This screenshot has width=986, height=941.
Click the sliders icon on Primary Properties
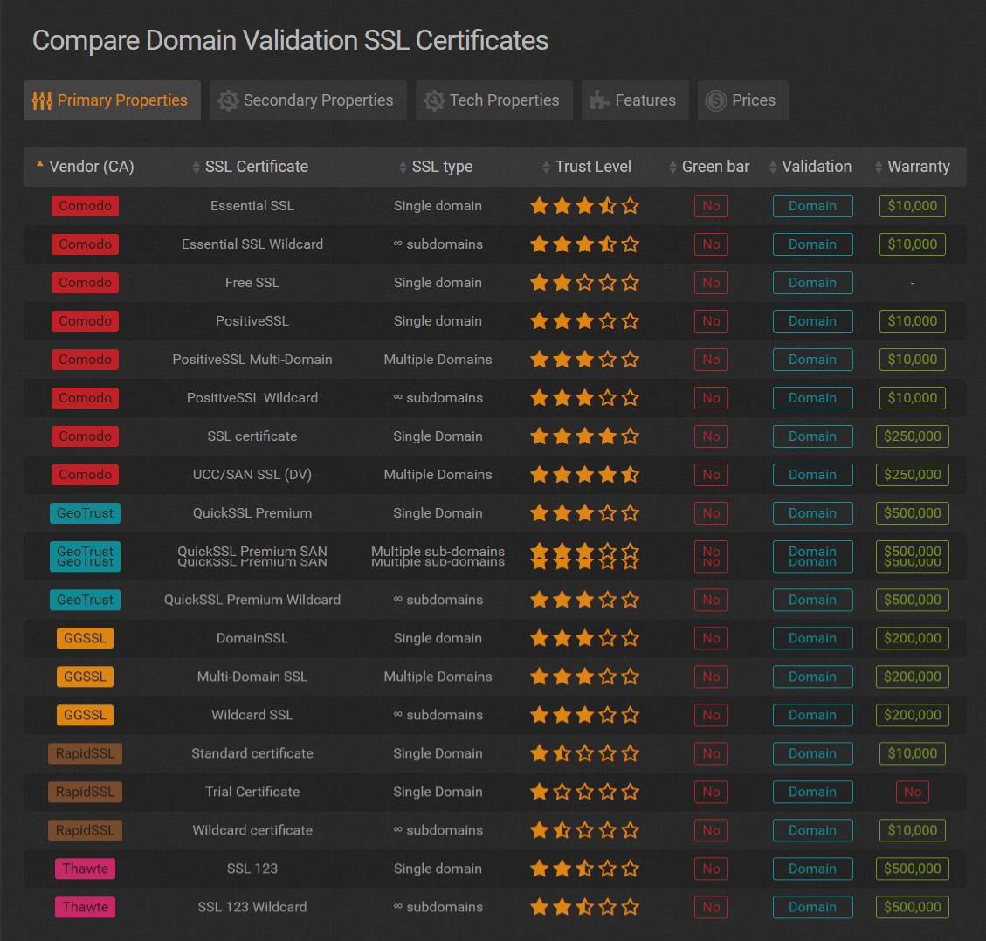pyautogui.click(x=42, y=100)
